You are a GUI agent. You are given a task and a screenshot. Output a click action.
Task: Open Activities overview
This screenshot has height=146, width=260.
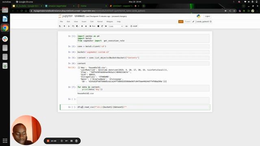tap(6, 2)
